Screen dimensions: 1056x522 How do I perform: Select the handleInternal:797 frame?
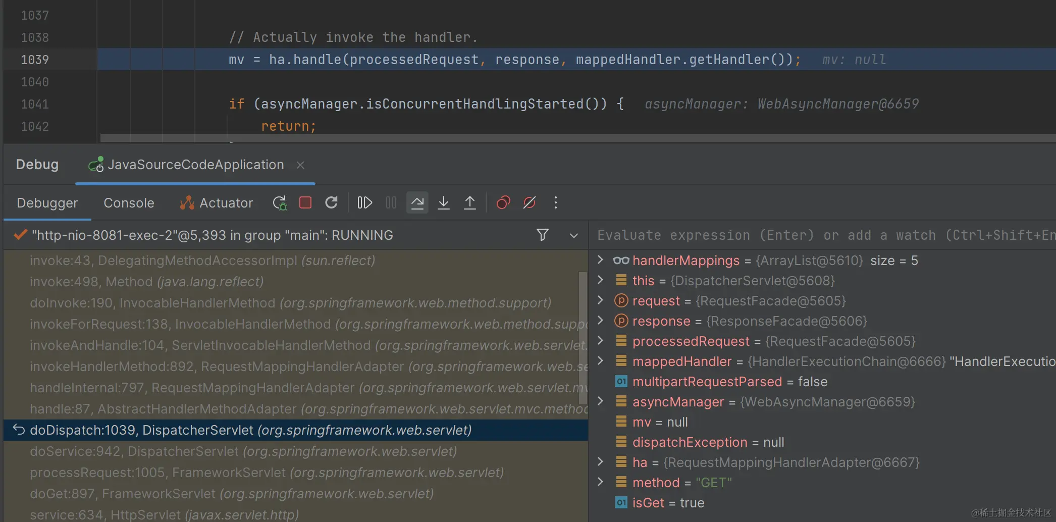[296, 388]
